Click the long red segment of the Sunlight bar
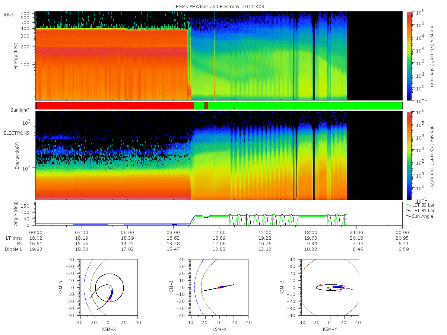Screen dimensions: 447x335 [x=115, y=106]
